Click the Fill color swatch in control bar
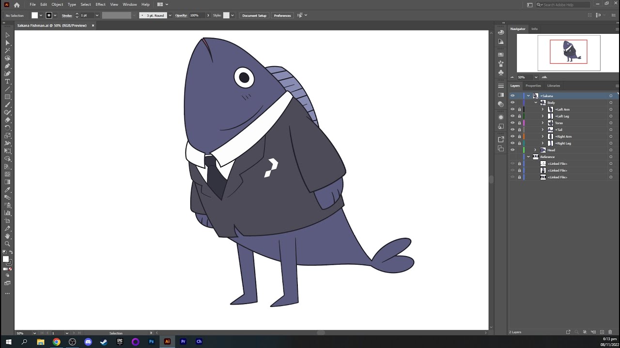The height and width of the screenshot is (348, 620). pyautogui.click(x=34, y=15)
